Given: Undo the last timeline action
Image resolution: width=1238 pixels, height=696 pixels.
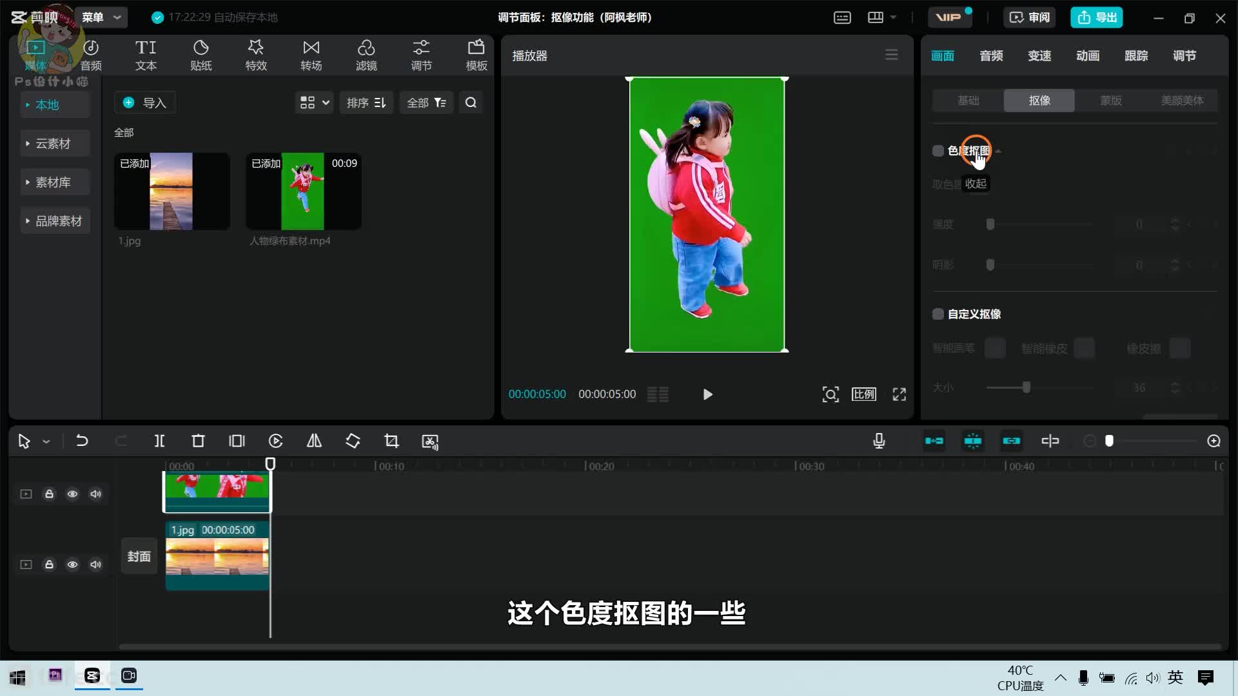Looking at the screenshot, I should pos(82,441).
